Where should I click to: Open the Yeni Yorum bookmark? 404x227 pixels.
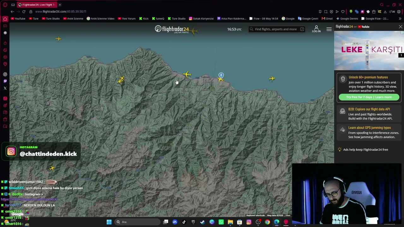tap(126, 19)
